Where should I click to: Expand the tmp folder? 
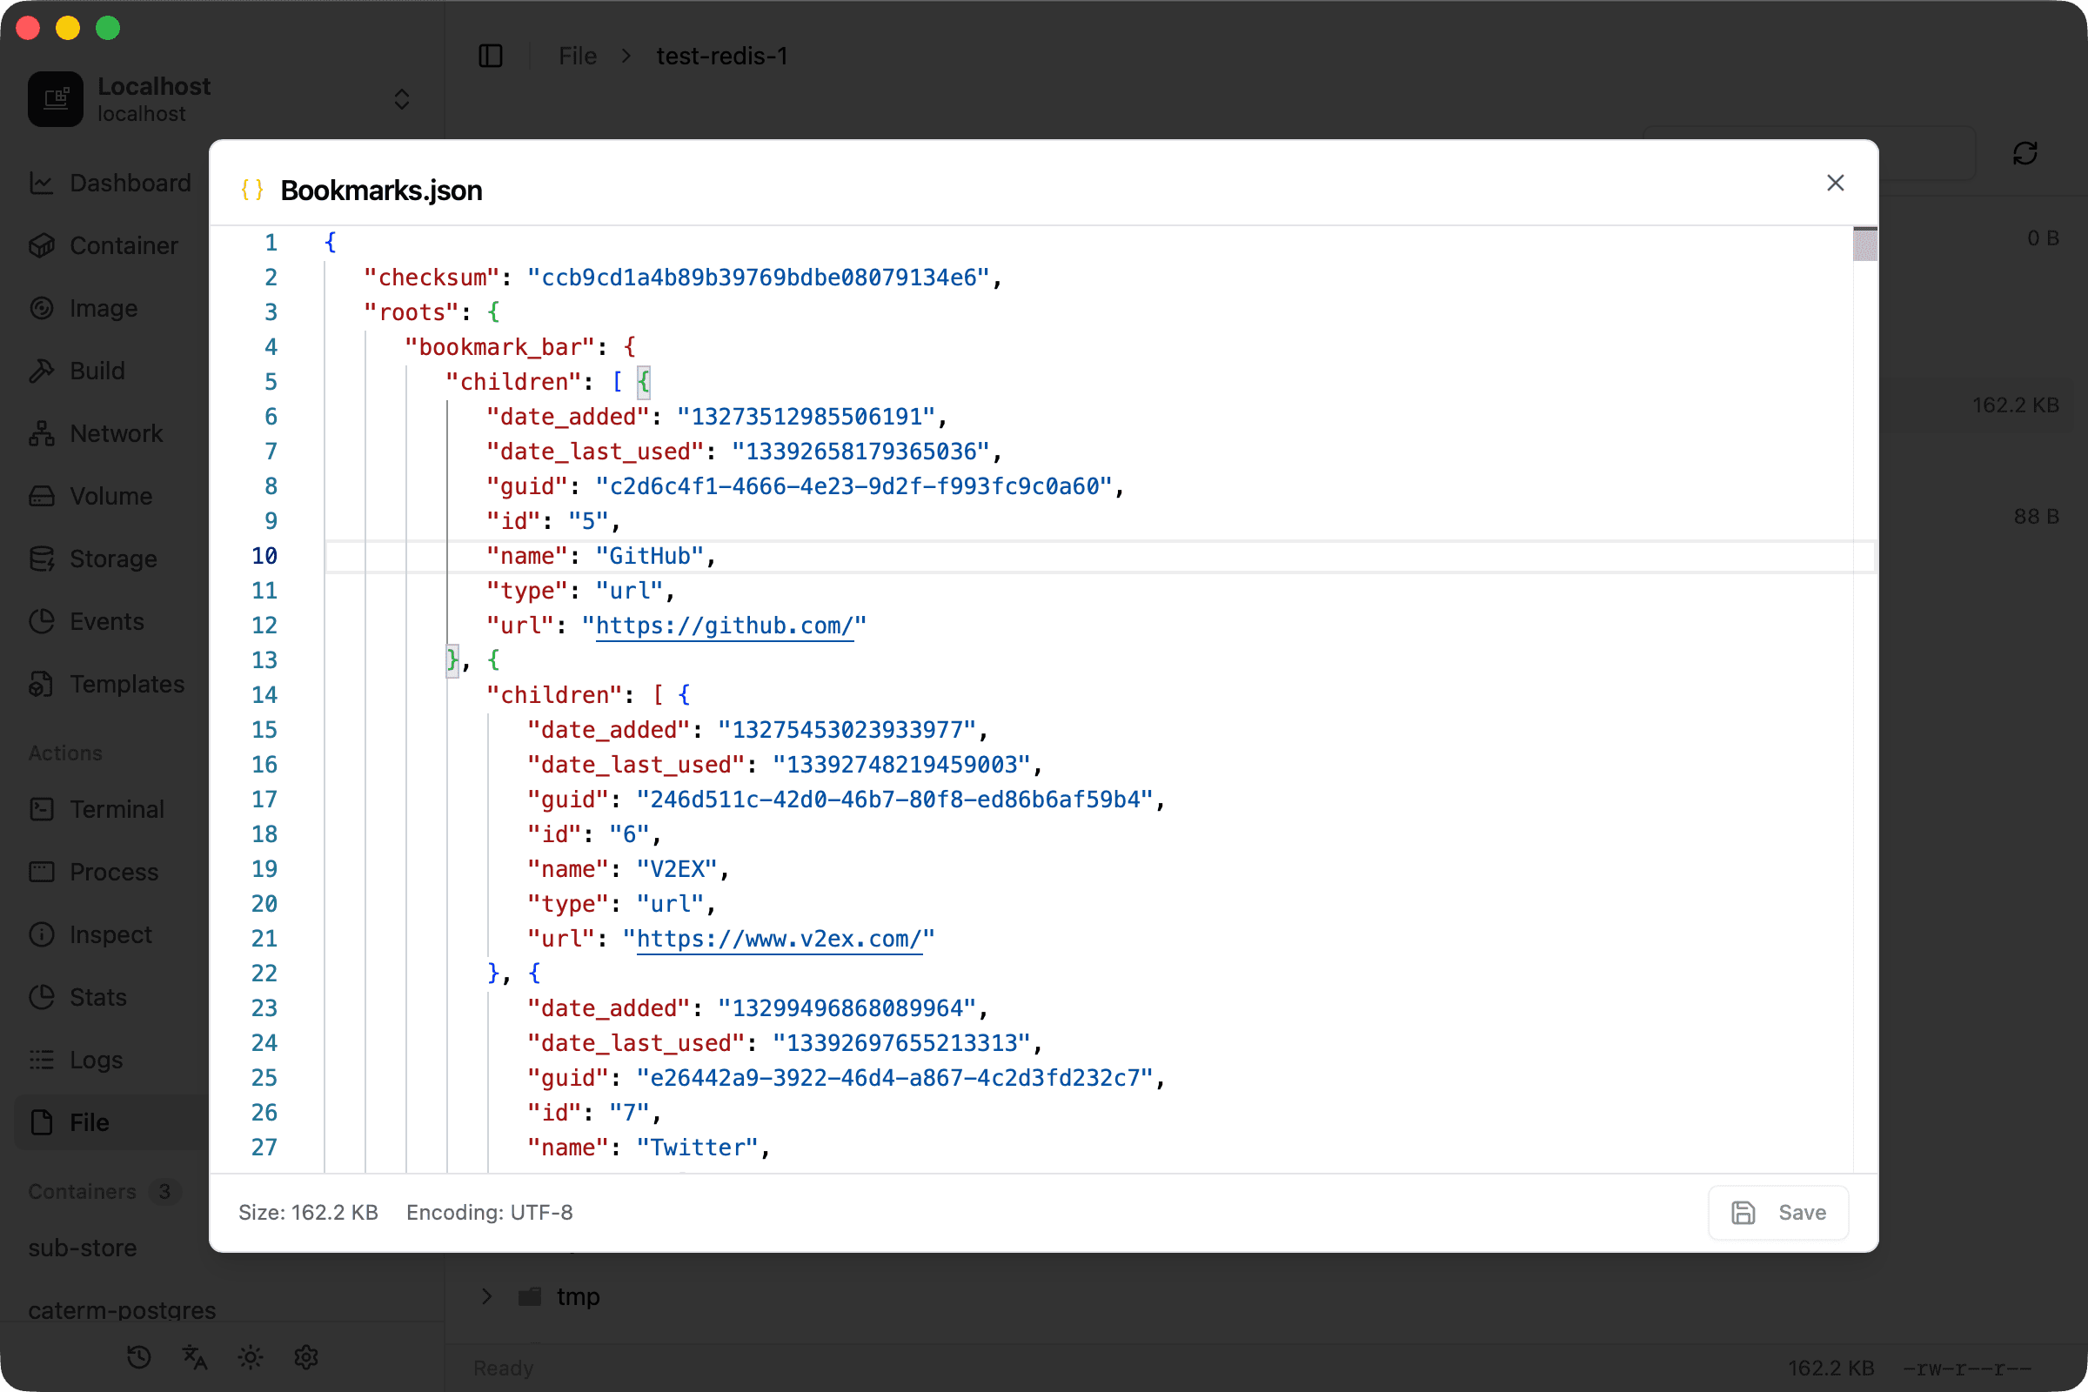point(485,1296)
